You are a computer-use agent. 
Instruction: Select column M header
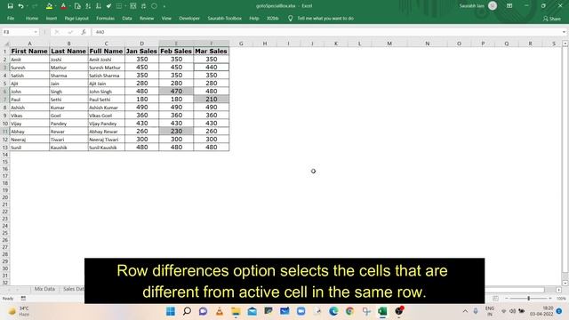389,44
